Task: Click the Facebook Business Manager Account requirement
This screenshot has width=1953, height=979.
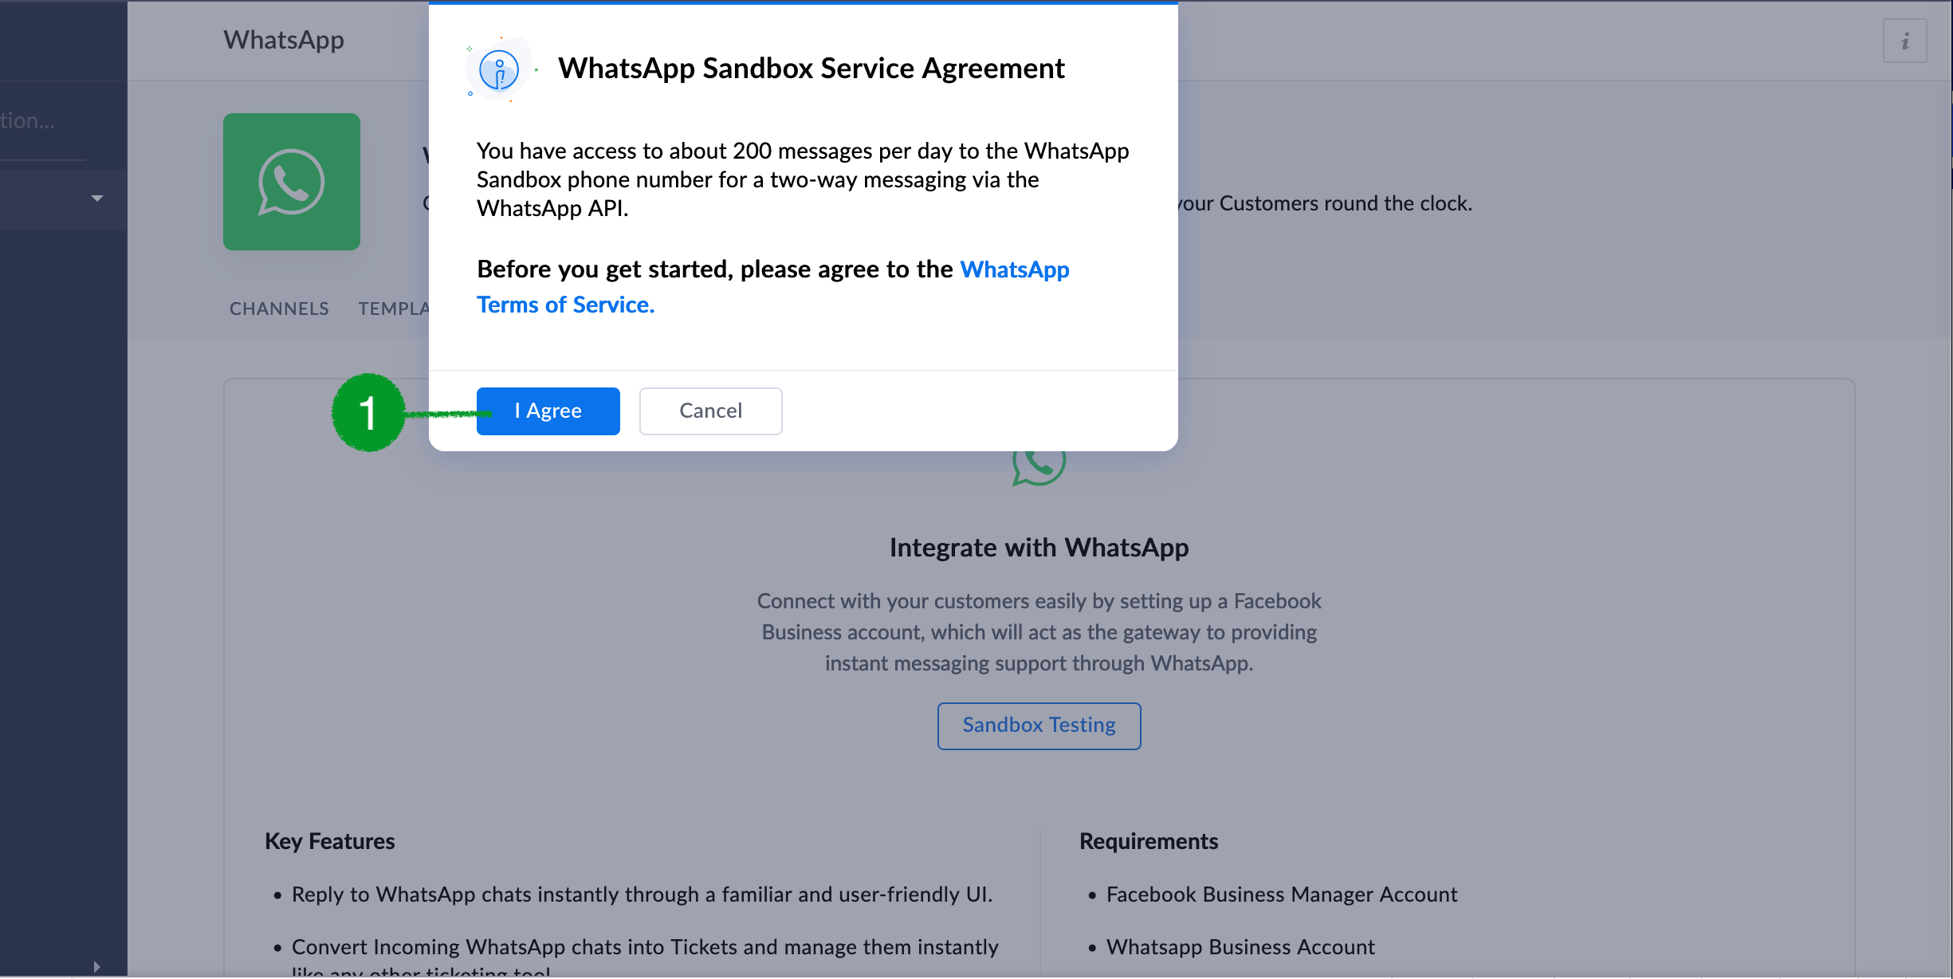Action: click(1281, 894)
